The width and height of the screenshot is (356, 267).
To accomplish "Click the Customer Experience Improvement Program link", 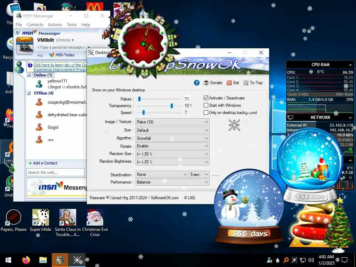I will tap(60, 67).
